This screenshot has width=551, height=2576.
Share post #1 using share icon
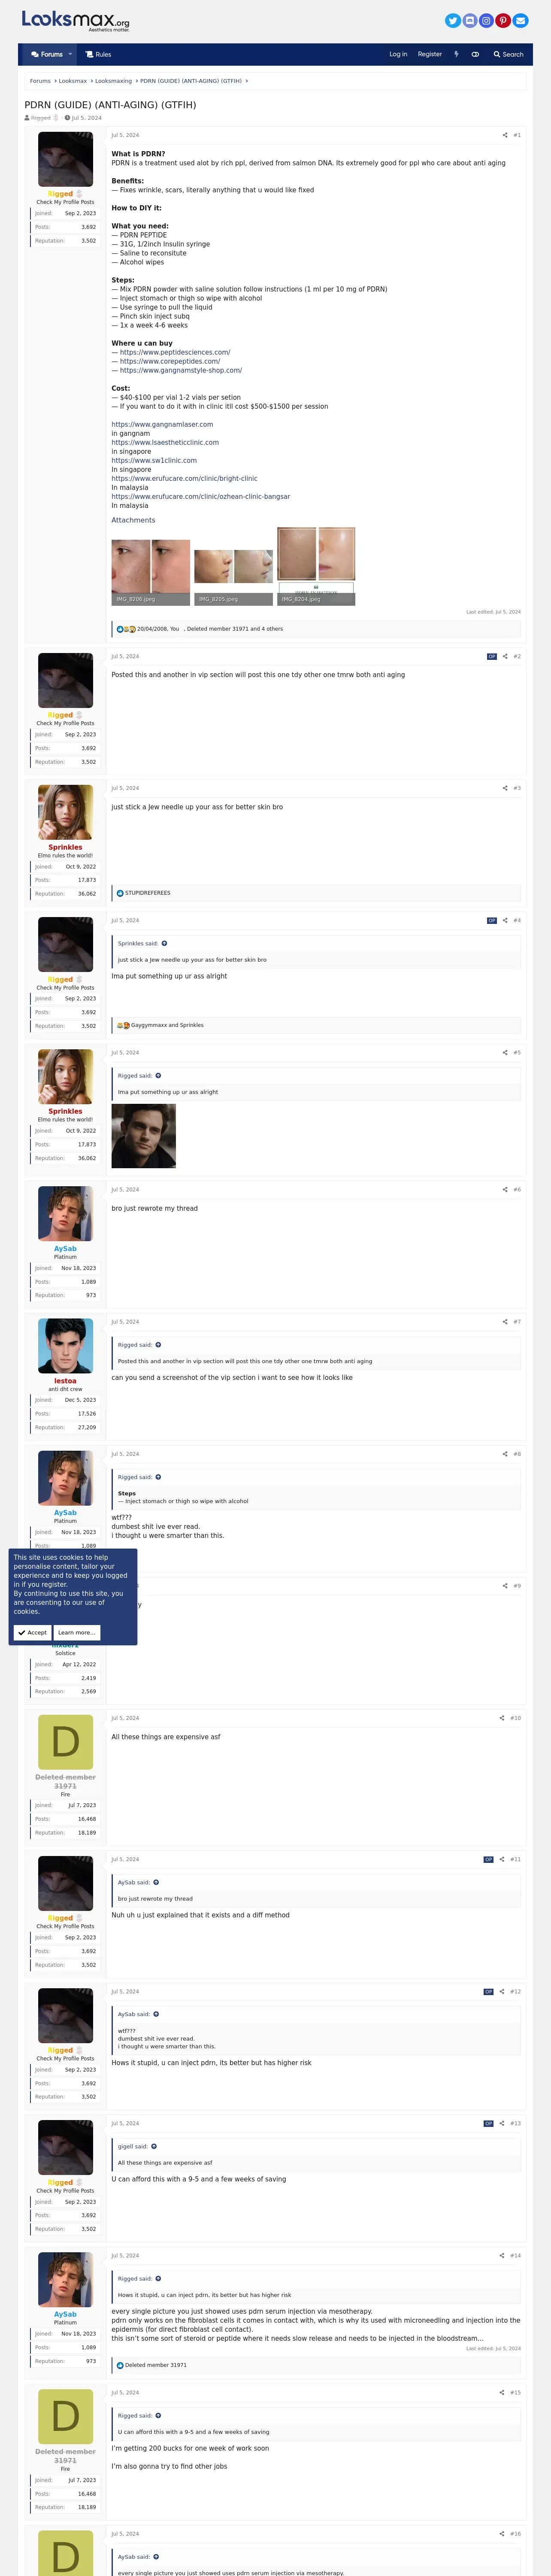tap(505, 135)
